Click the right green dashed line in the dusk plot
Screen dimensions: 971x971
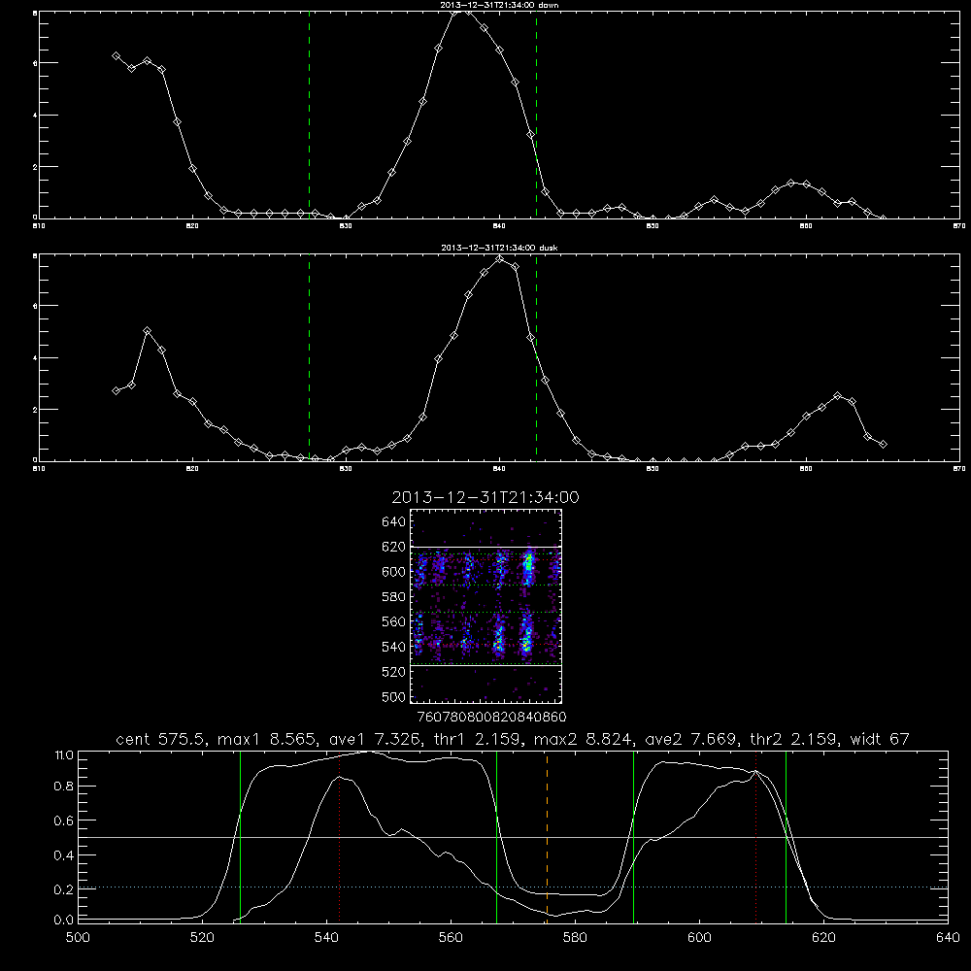[x=536, y=357]
